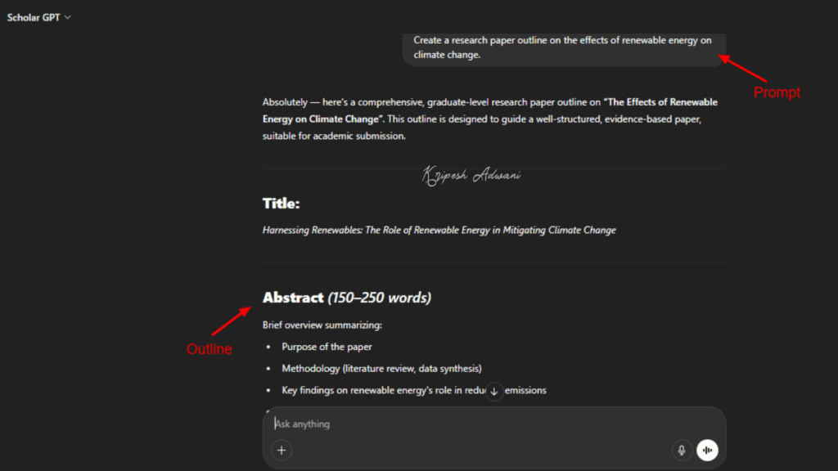This screenshot has width=838, height=471.
Task: Launch voice mode via the waveform icon
Action: click(x=707, y=450)
